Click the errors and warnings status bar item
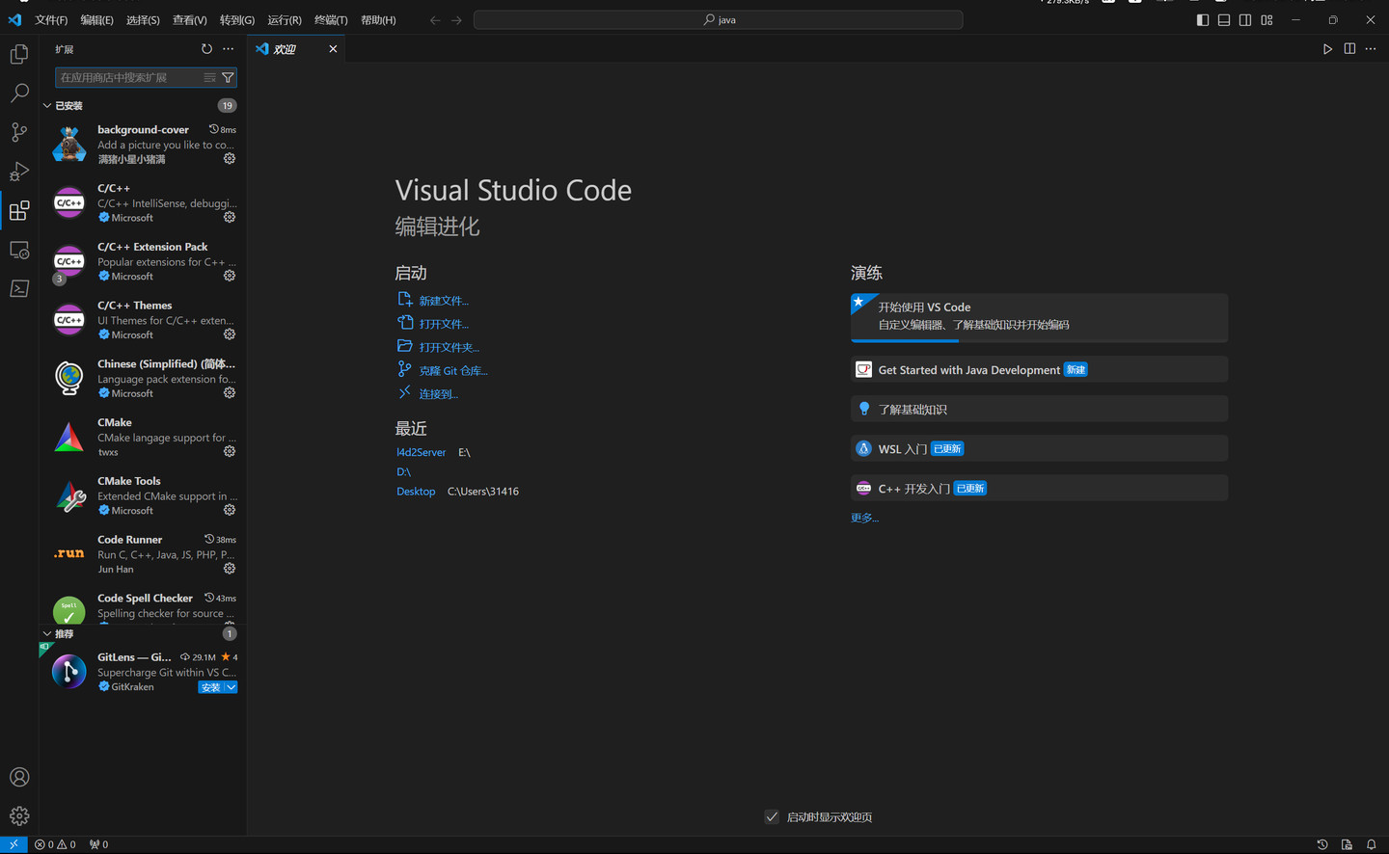 [55, 843]
